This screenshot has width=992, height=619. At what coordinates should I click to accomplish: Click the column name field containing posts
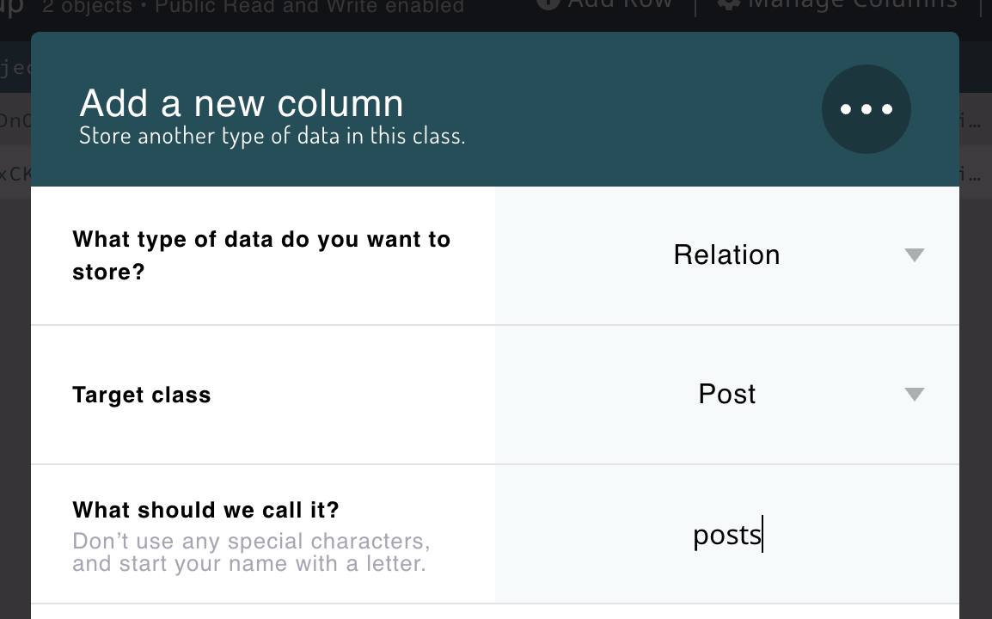click(726, 535)
